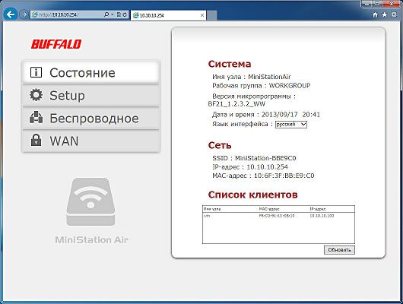403x304 pixels.
Task: Click the Система section heading
Action: click(x=230, y=64)
